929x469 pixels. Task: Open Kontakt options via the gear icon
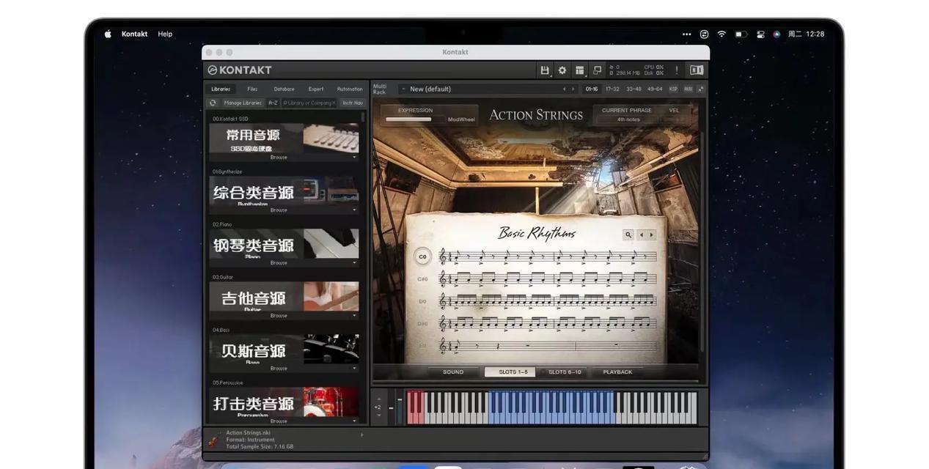pyautogui.click(x=562, y=70)
